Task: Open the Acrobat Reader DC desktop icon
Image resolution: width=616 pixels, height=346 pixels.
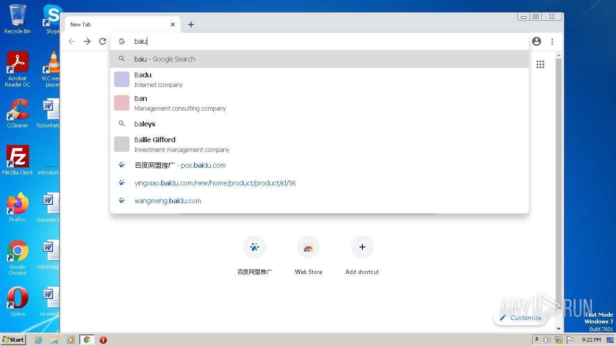Action: pos(17,69)
